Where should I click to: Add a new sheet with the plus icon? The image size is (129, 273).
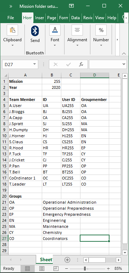(x=67, y=260)
